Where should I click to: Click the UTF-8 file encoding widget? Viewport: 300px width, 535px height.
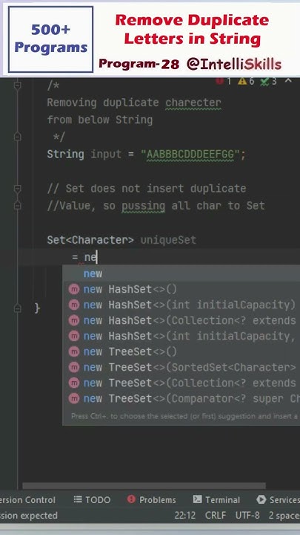247,515
